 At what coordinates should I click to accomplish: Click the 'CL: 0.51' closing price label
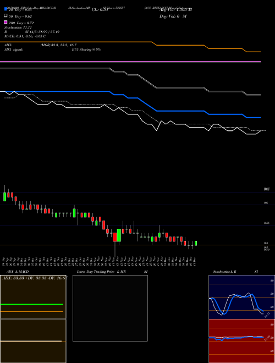[100, 10]
